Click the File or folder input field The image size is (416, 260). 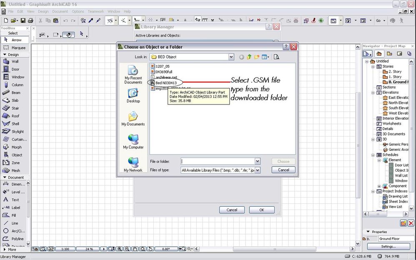[x=218, y=161]
